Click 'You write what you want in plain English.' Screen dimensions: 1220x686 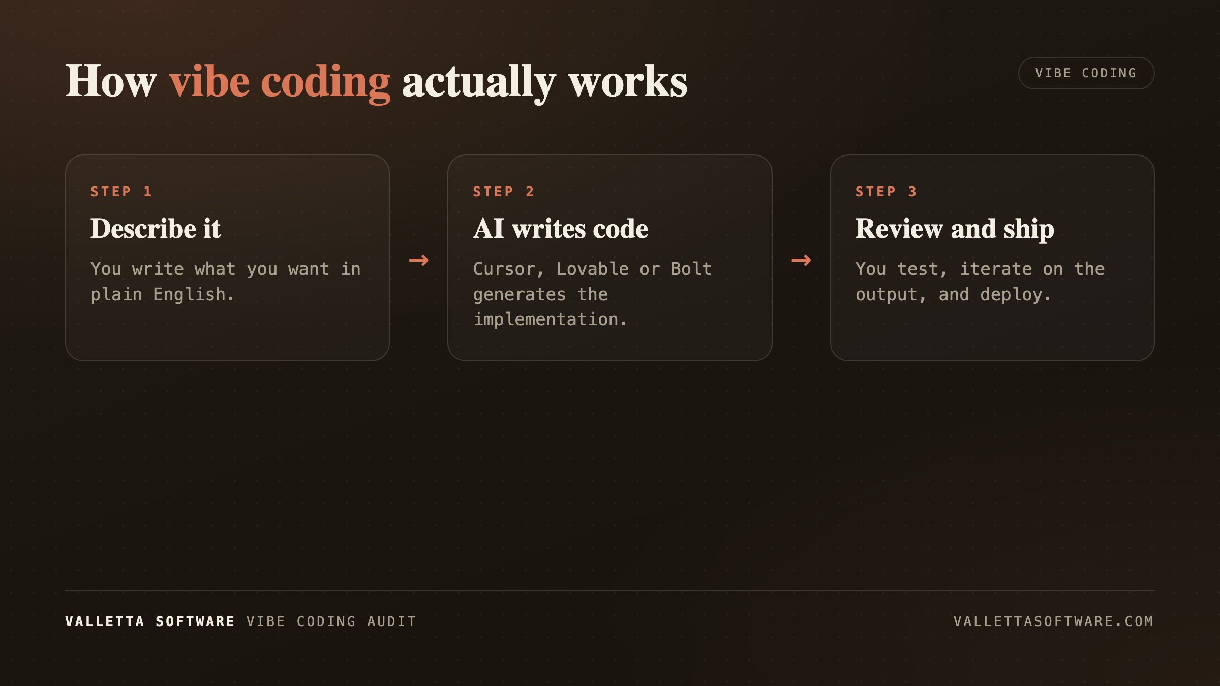click(x=226, y=282)
